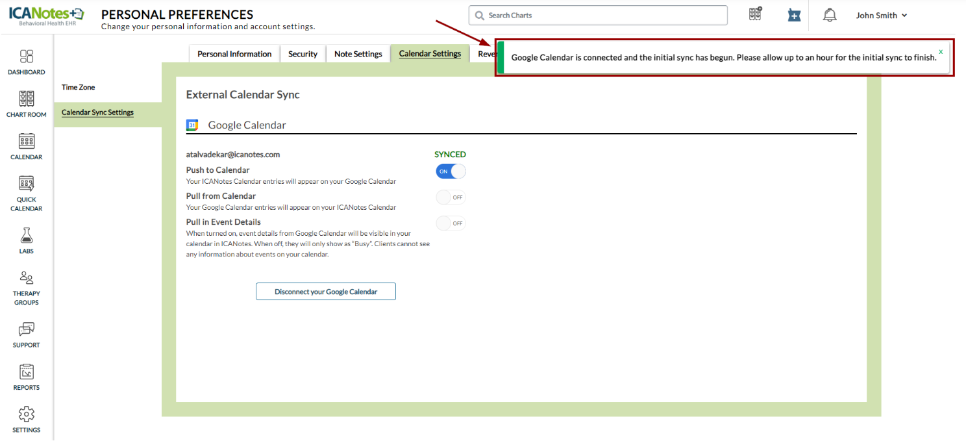The image size is (966, 443).
Task: Open the Settings gear icon
Action: click(x=27, y=414)
